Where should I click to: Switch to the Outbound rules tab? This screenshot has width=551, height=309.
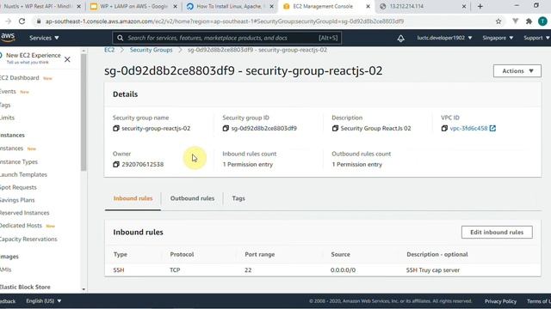[192, 198]
